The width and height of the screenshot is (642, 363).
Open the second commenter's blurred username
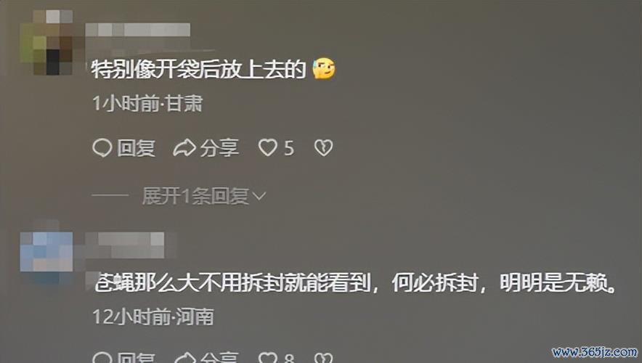click(x=124, y=245)
